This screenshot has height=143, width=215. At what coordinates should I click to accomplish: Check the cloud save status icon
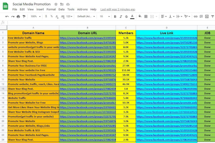click(68, 4)
